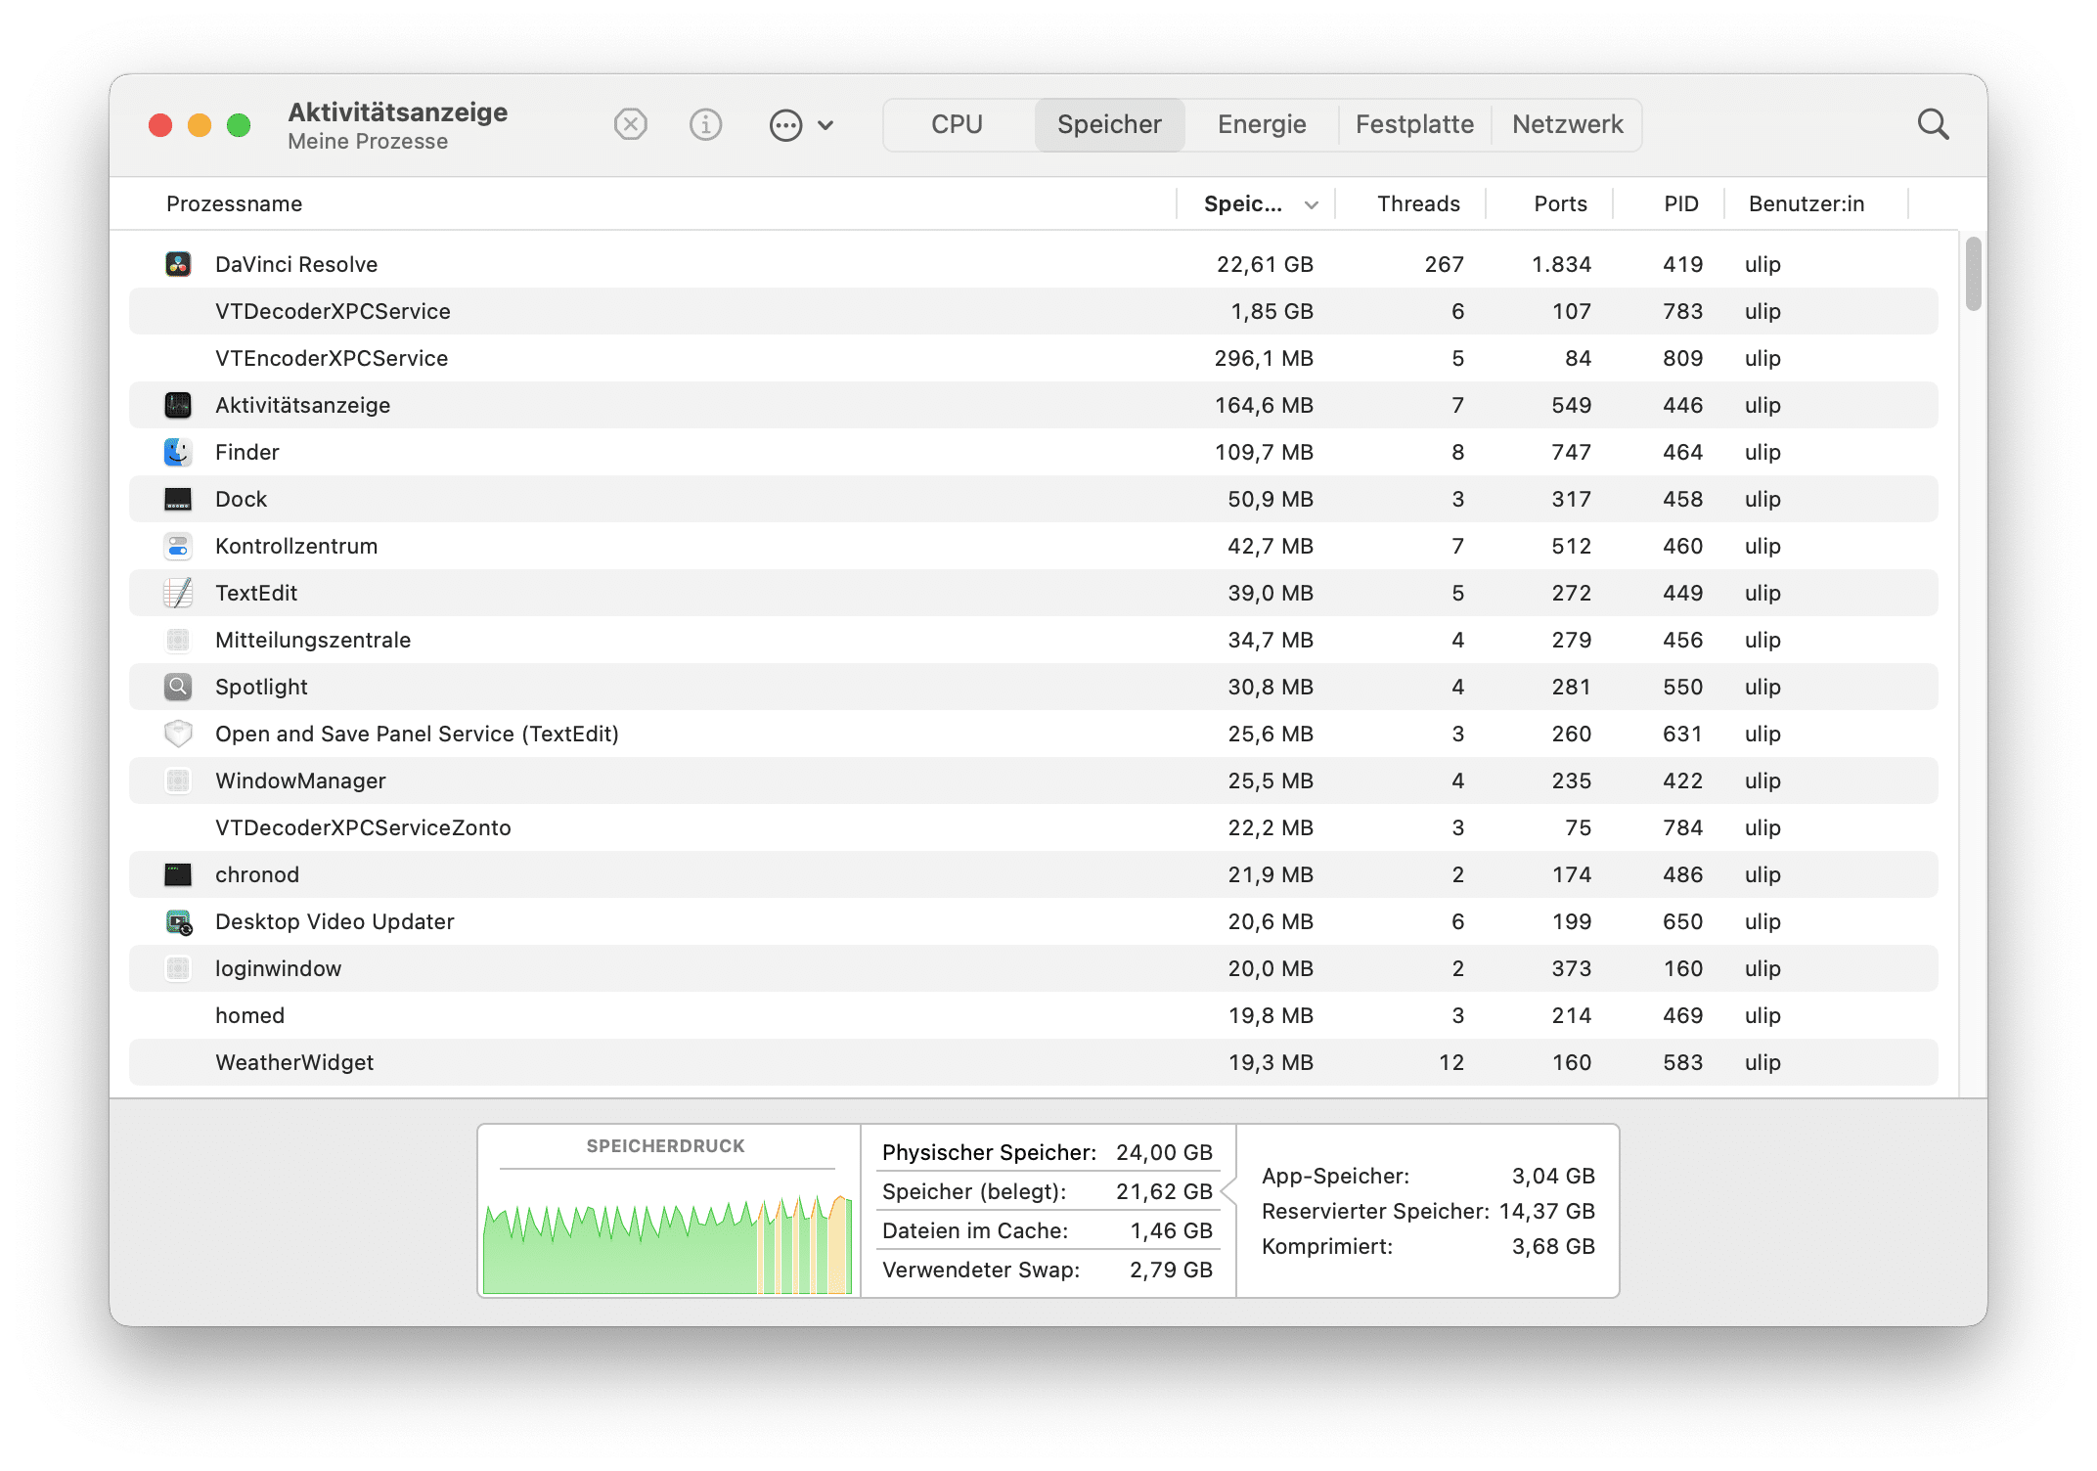Open process info via the i icon
The image size is (2097, 1471).
tap(705, 125)
